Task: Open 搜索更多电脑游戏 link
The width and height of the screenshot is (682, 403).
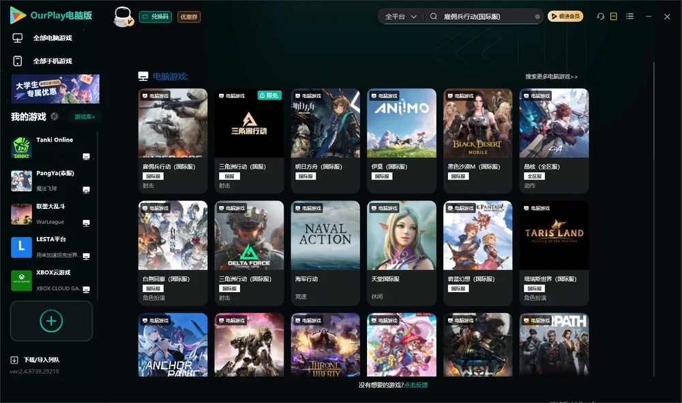Action: point(551,77)
